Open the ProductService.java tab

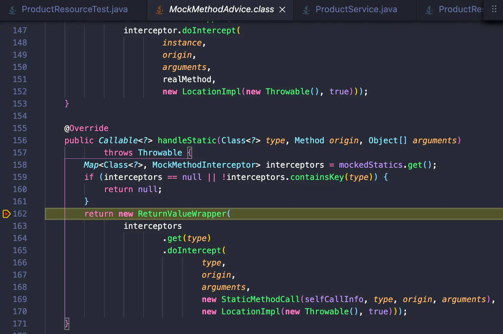tap(356, 10)
